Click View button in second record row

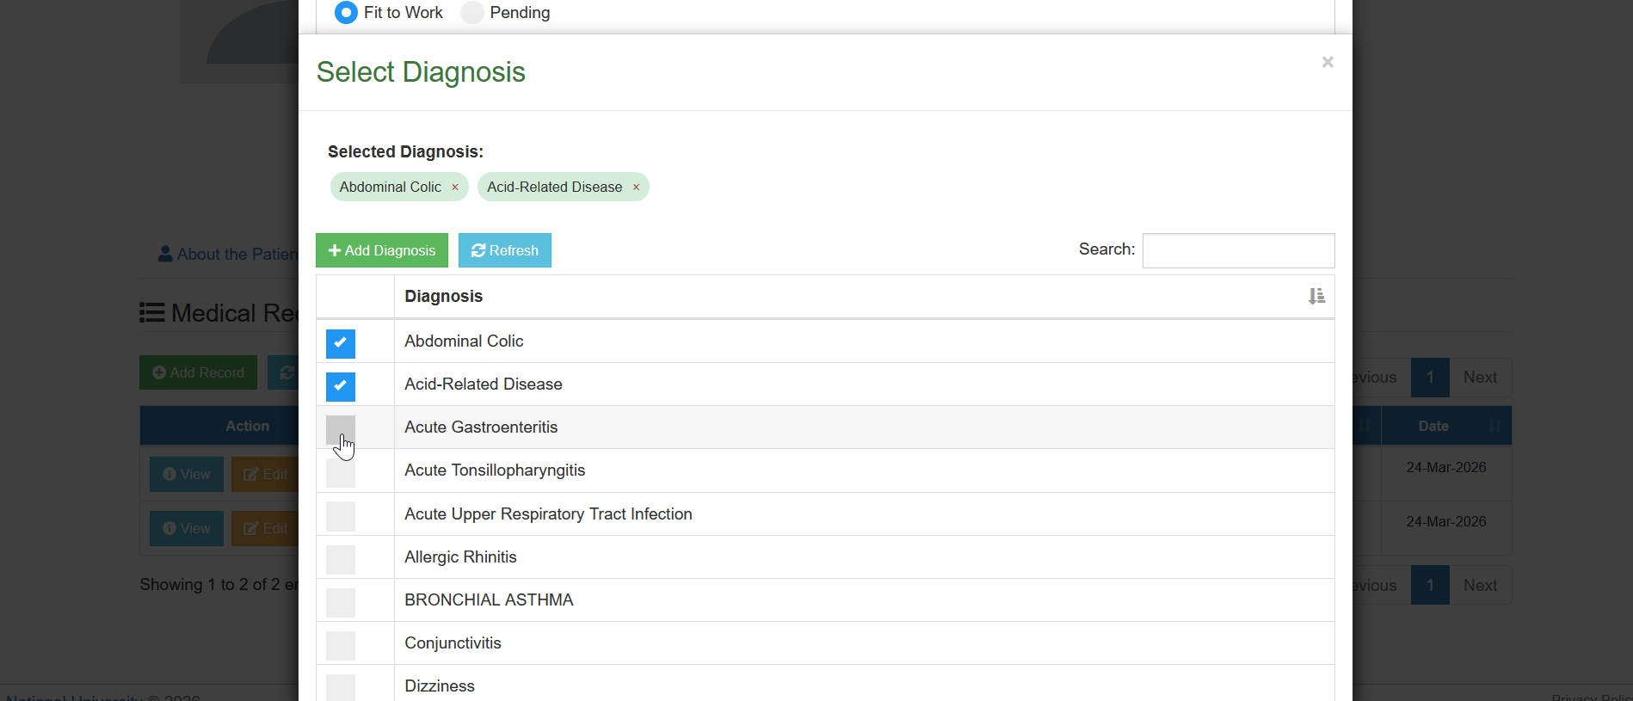coord(187,529)
